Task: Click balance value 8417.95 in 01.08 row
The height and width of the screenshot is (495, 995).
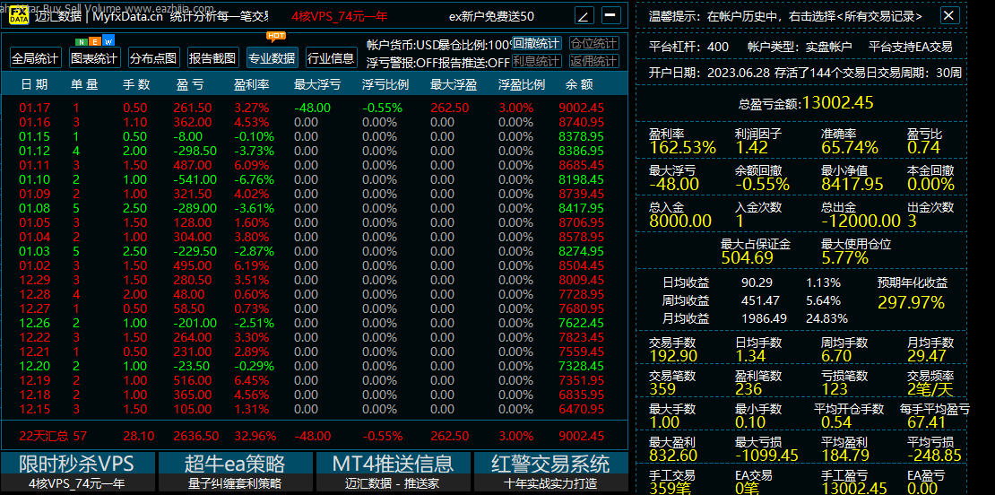Action: pyautogui.click(x=581, y=207)
